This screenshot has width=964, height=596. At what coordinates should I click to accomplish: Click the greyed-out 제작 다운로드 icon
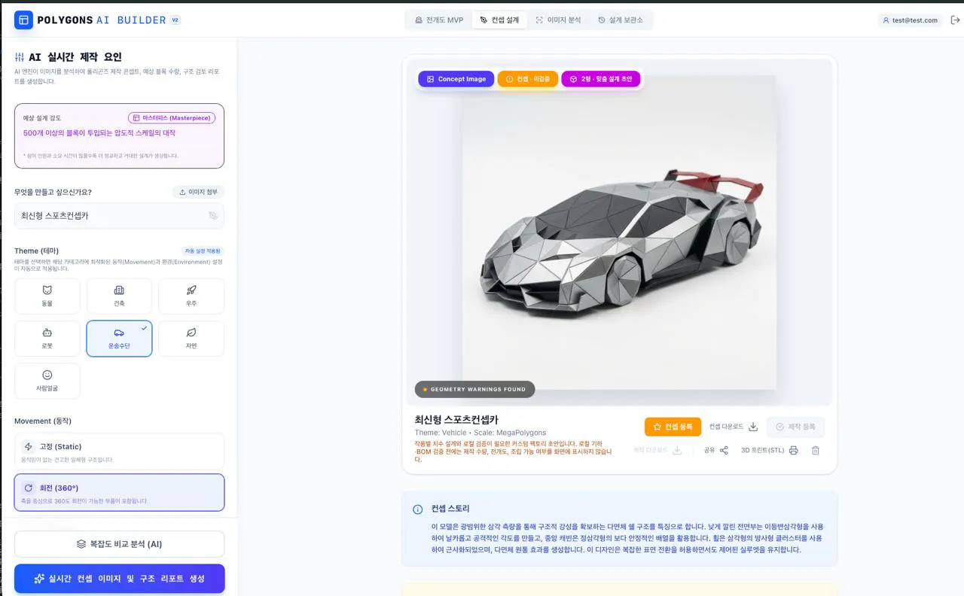[676, 451]
